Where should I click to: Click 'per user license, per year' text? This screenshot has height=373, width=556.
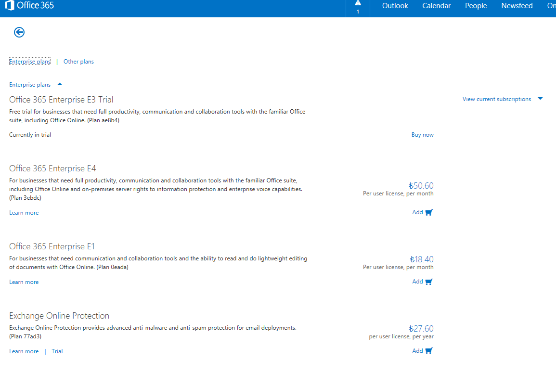click(401, 336)
